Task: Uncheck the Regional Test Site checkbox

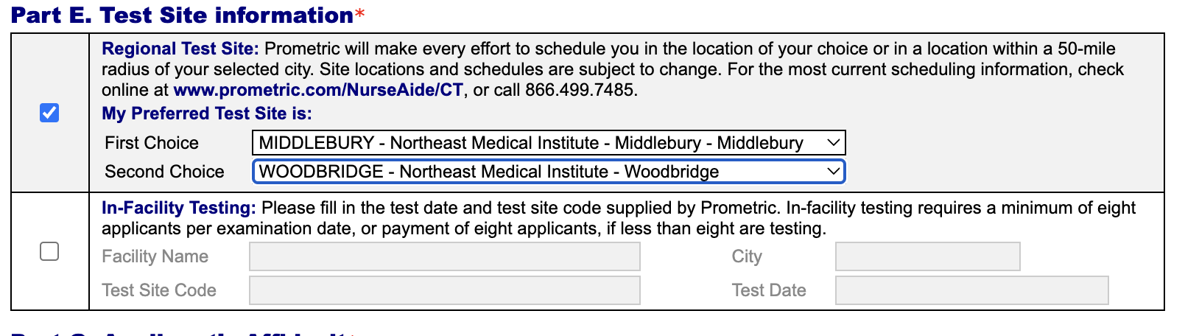Action: click(49, 113)
